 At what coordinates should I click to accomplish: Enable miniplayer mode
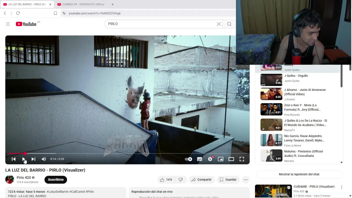(x=221, y=159)
